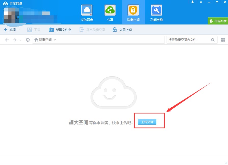Create folder with 新建文件夹
The image size is (228, 165).
pyautogui.click(x=60, y=30)
